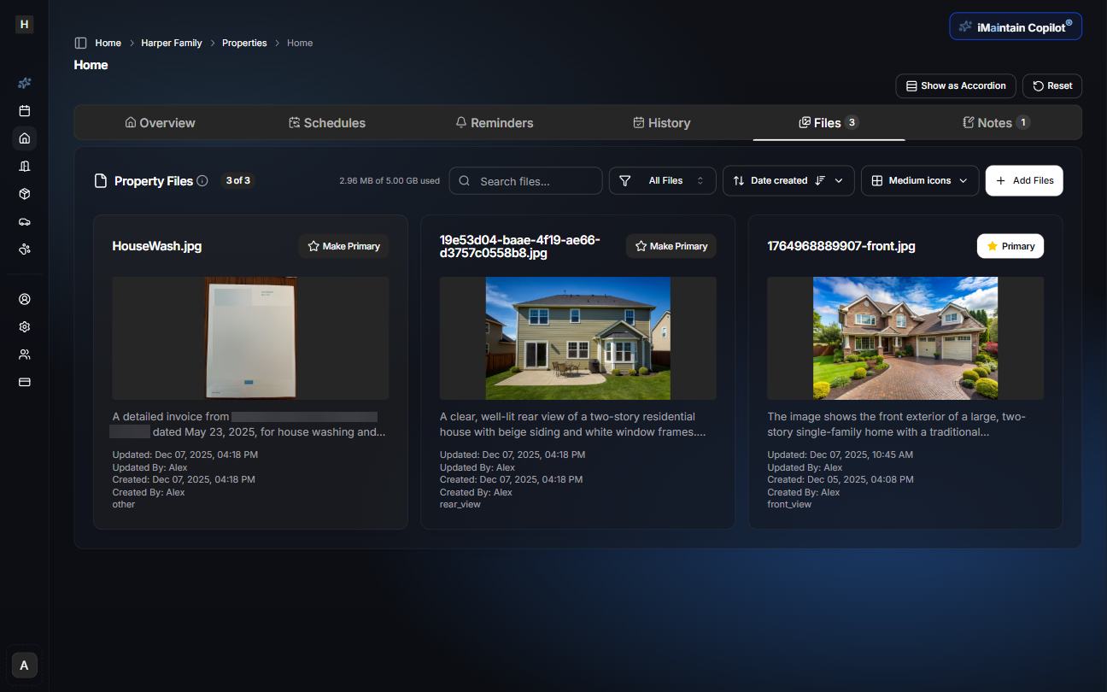Enable Show as Accordion view

click(955, 85)
